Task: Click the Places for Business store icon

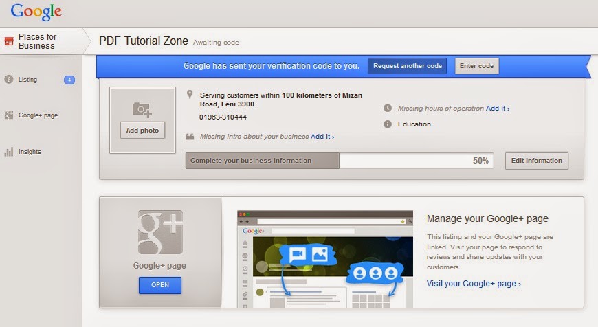Action: pos(9,41)
